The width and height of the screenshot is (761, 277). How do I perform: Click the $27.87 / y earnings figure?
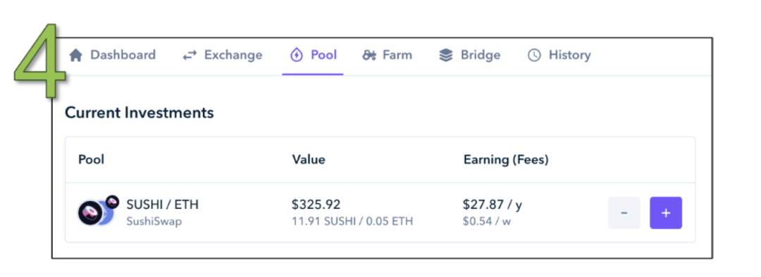(492, 205)
